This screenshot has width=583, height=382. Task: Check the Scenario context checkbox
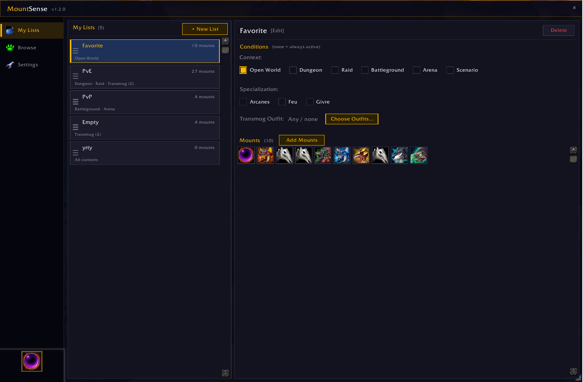pos(450,70)
